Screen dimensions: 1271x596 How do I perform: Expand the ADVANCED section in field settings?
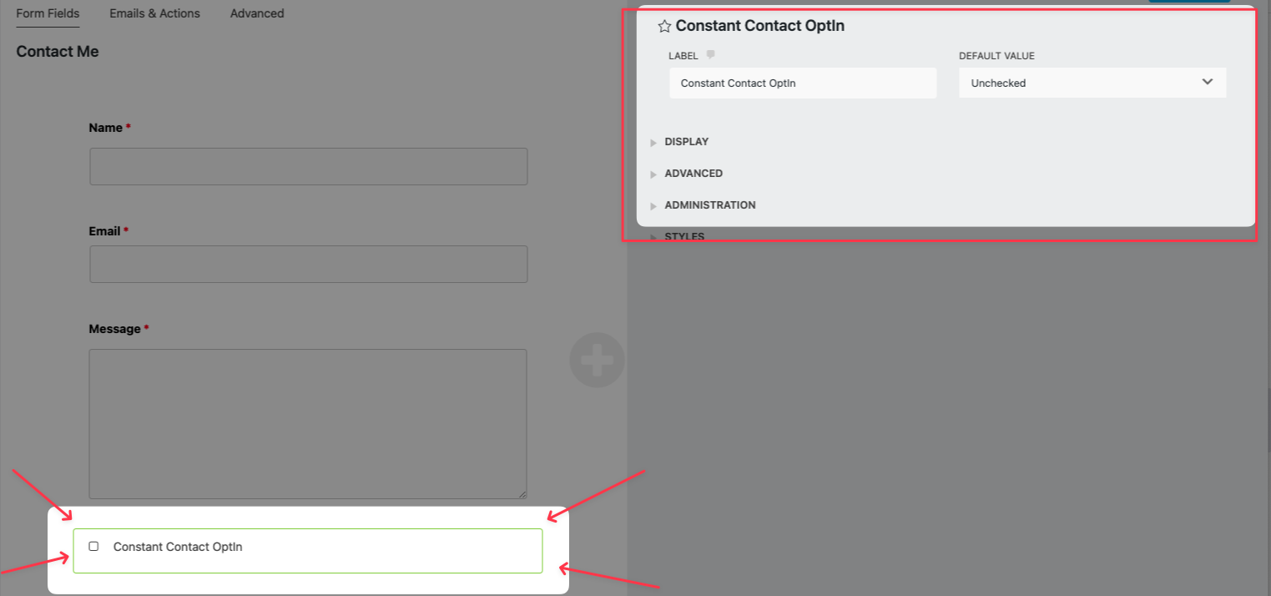pyautogui.click(x=693, y=174)
